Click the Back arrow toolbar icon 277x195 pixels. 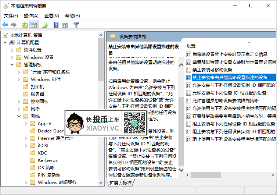point(5,25)
